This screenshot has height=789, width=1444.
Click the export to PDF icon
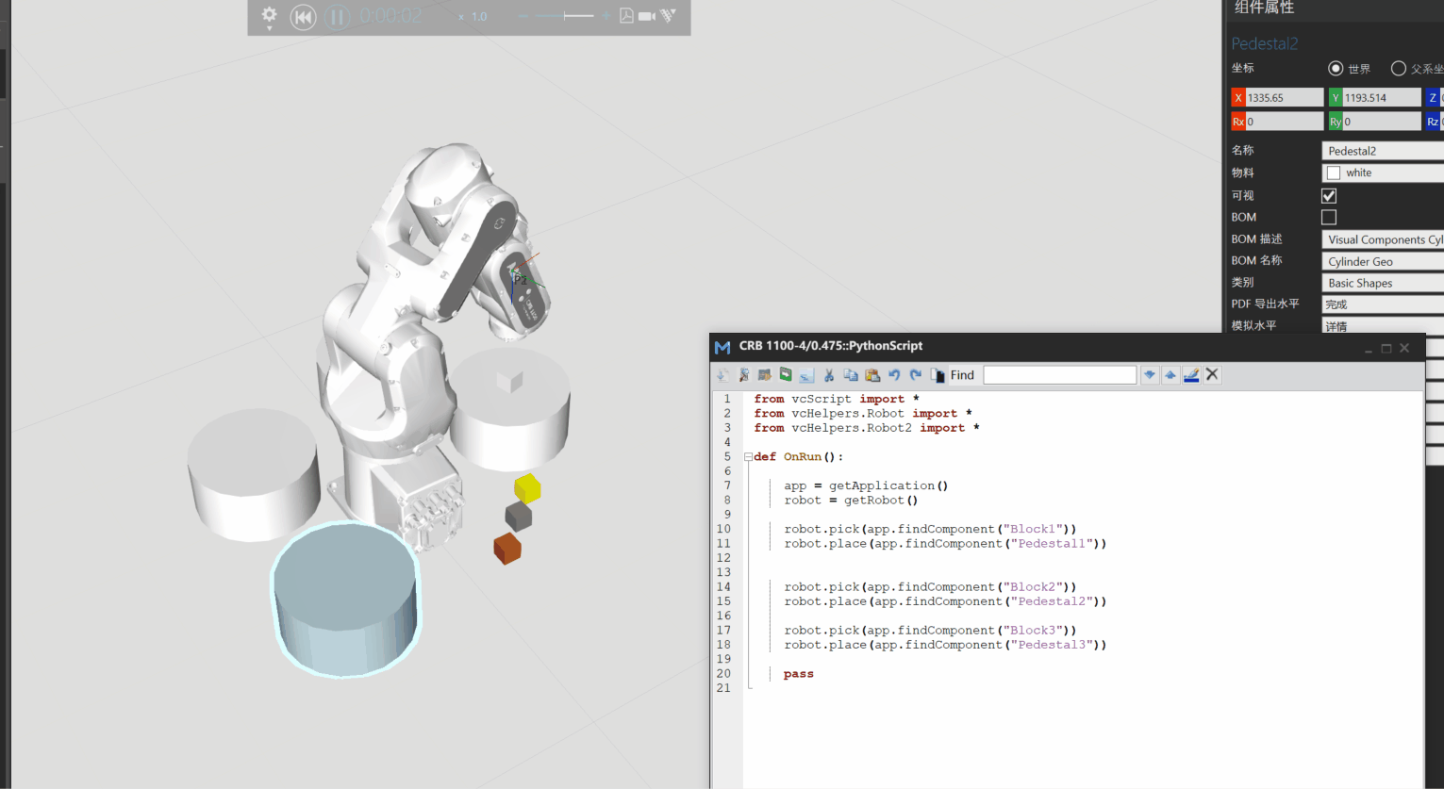coord(627,17)
